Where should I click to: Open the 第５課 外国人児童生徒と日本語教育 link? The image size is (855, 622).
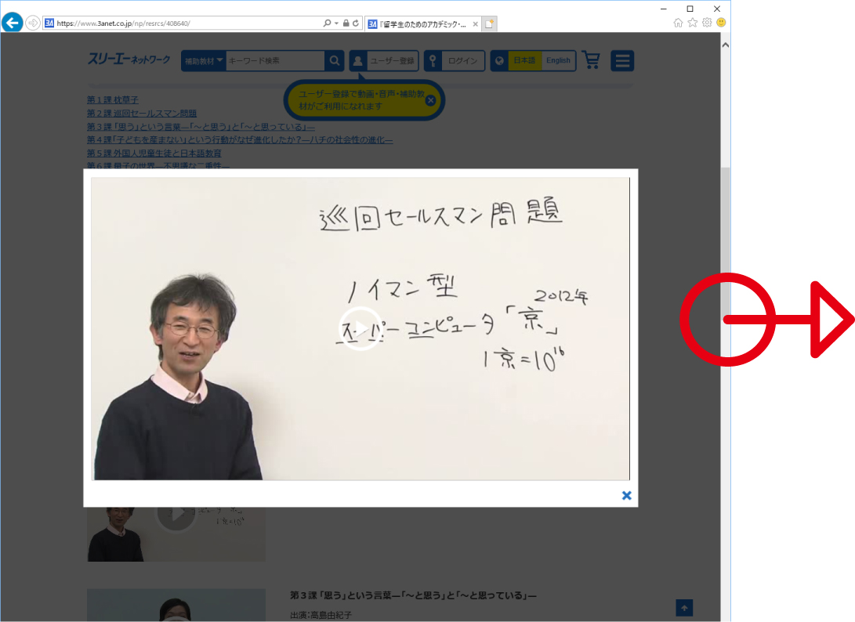click(x=154, y=154)
